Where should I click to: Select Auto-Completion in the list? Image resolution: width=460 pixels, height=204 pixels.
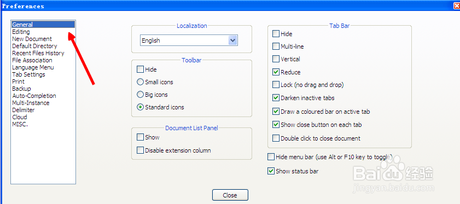click(x=34, y=96)
